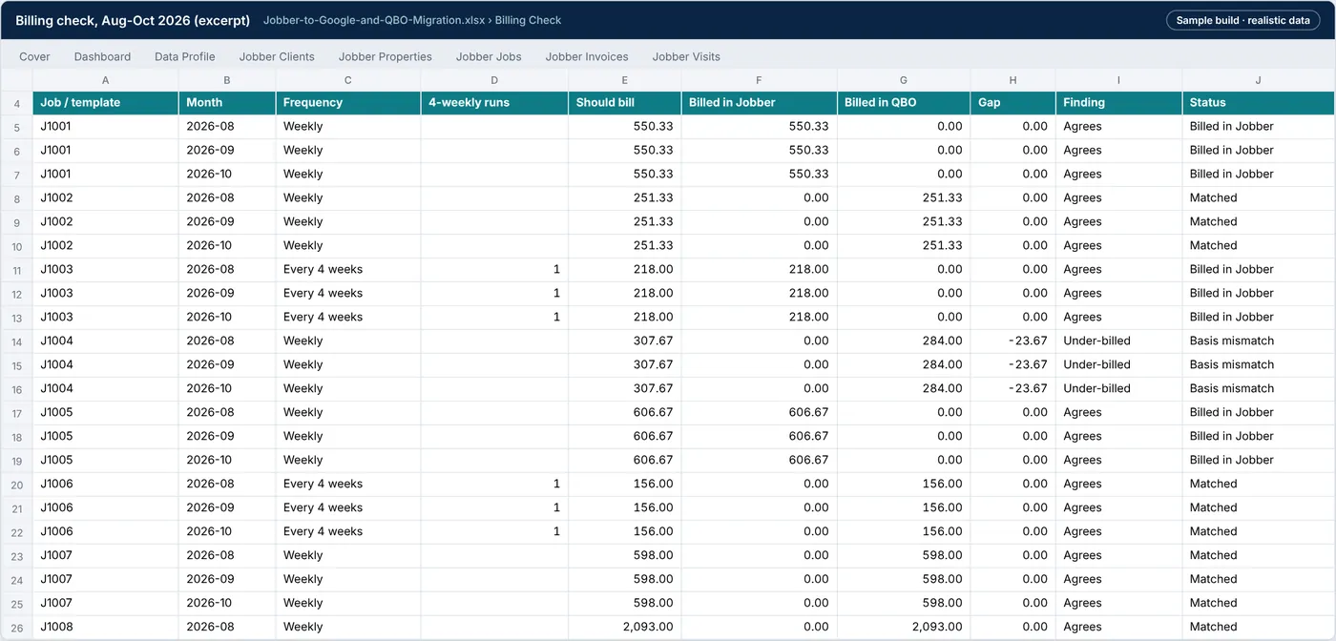Click the Finding header cell
This screenshot has width=1336, height=641.
click(1118, 102)
